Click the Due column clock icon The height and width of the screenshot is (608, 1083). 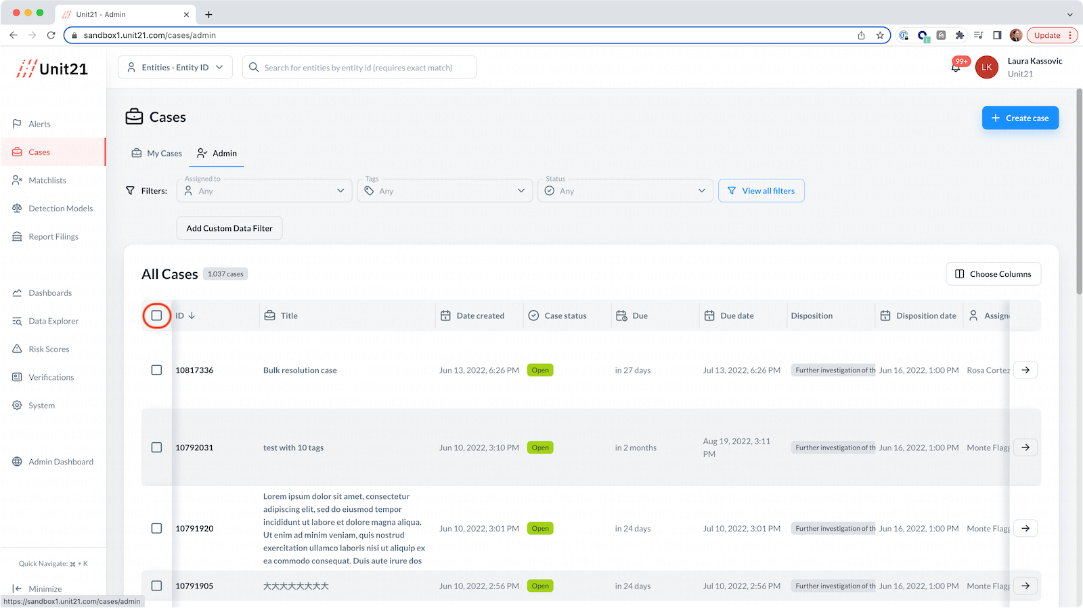621,316
